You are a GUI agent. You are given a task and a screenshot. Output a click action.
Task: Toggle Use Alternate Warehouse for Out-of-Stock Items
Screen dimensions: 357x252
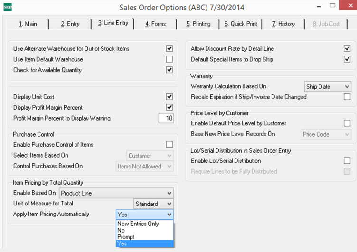169,49
